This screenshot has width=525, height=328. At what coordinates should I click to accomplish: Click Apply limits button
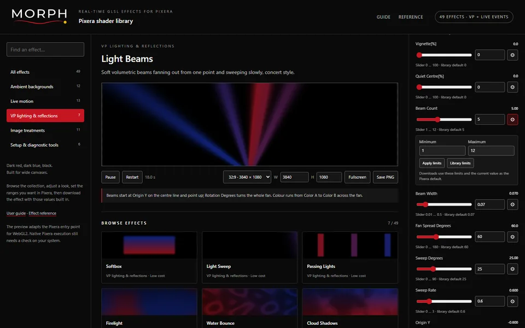(431, 163)
